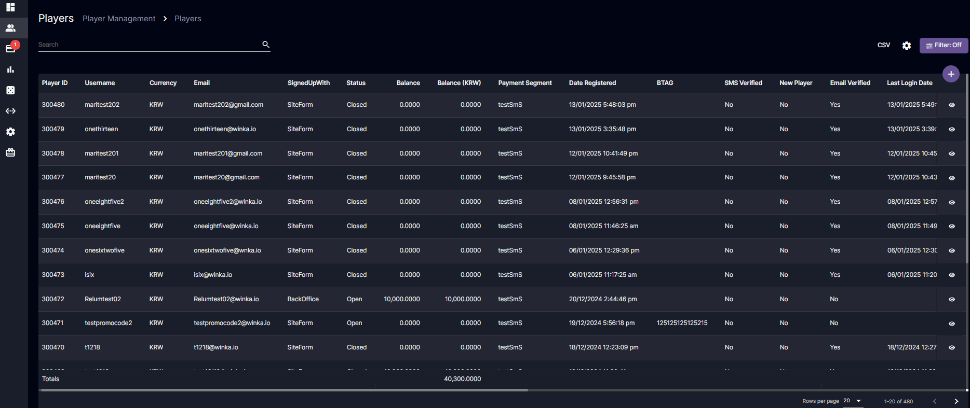
Task: View details for player Relumtest02
Action: click(952, 299)
